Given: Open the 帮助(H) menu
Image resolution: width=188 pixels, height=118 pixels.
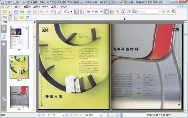Looking at the screenshot, I should point(64,7).
